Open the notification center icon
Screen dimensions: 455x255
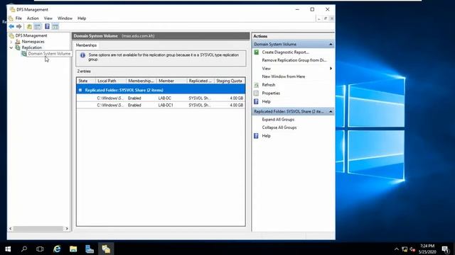click(x=446, y=249)
